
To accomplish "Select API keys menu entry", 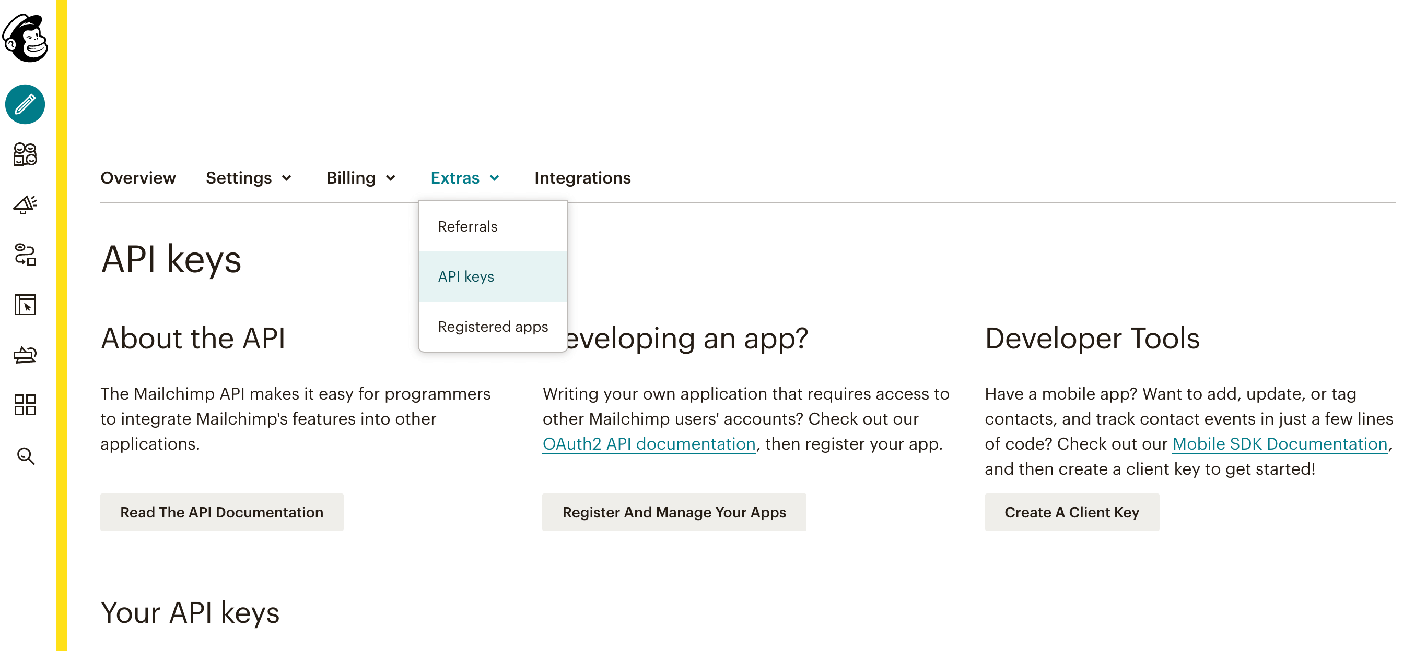I will (466, 276).
